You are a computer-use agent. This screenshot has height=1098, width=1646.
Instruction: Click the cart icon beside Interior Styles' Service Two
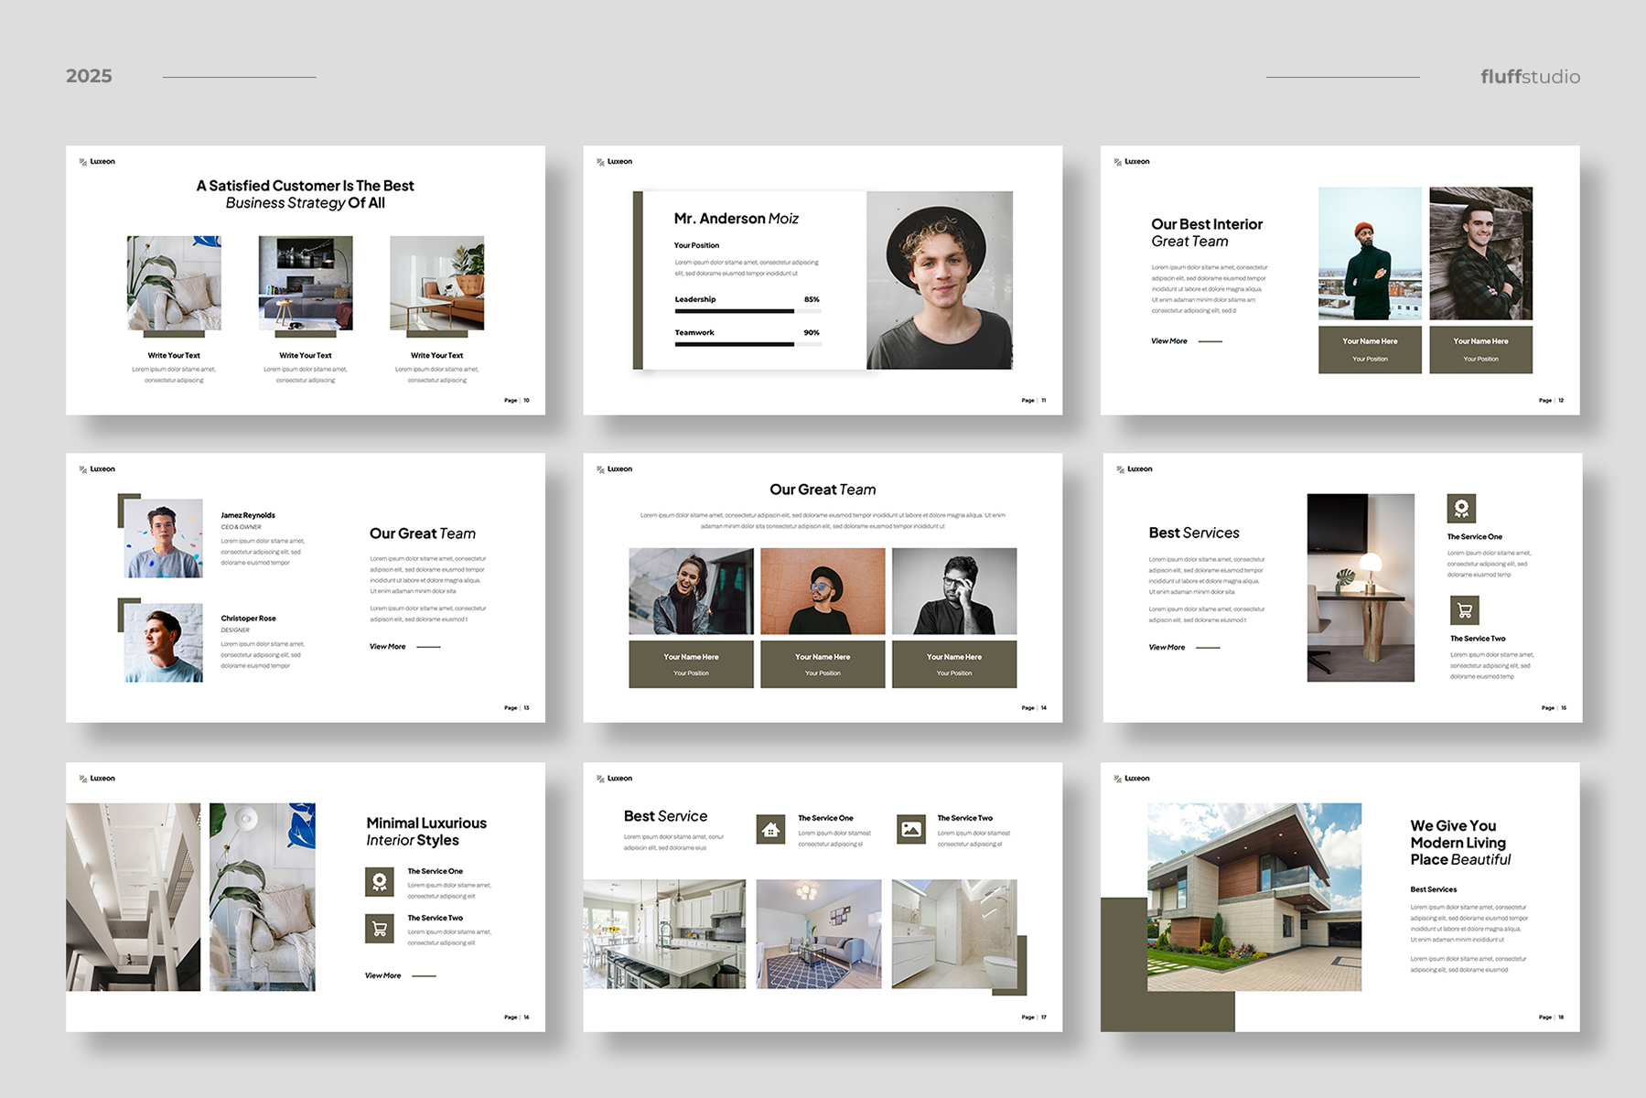(x=379, y=929)
